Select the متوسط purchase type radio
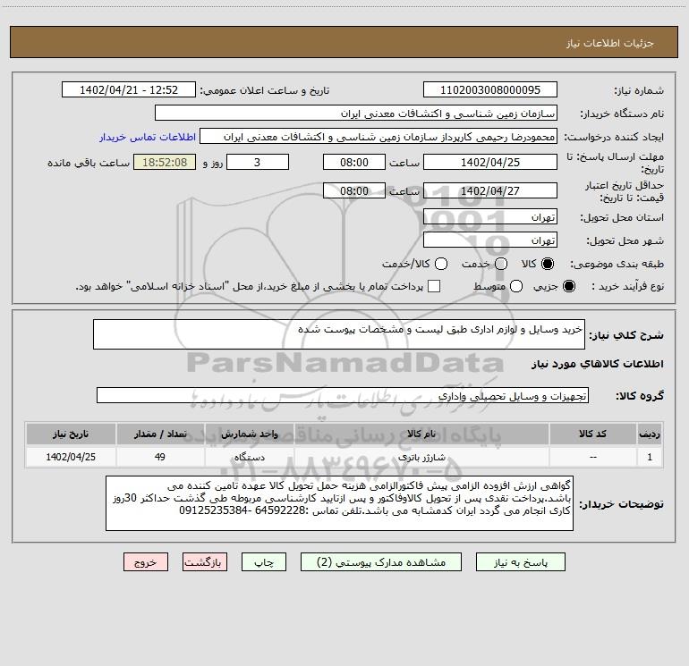Viewport: 689px width, 666px height. pyautogui.click(x=516, y=286)
